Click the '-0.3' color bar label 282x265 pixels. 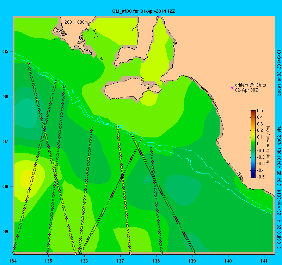pos(260,164)
